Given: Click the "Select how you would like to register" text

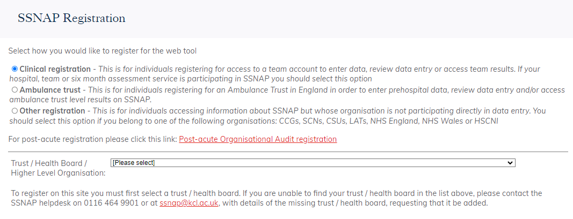Looking at the screenshot, I should [103, 51].
